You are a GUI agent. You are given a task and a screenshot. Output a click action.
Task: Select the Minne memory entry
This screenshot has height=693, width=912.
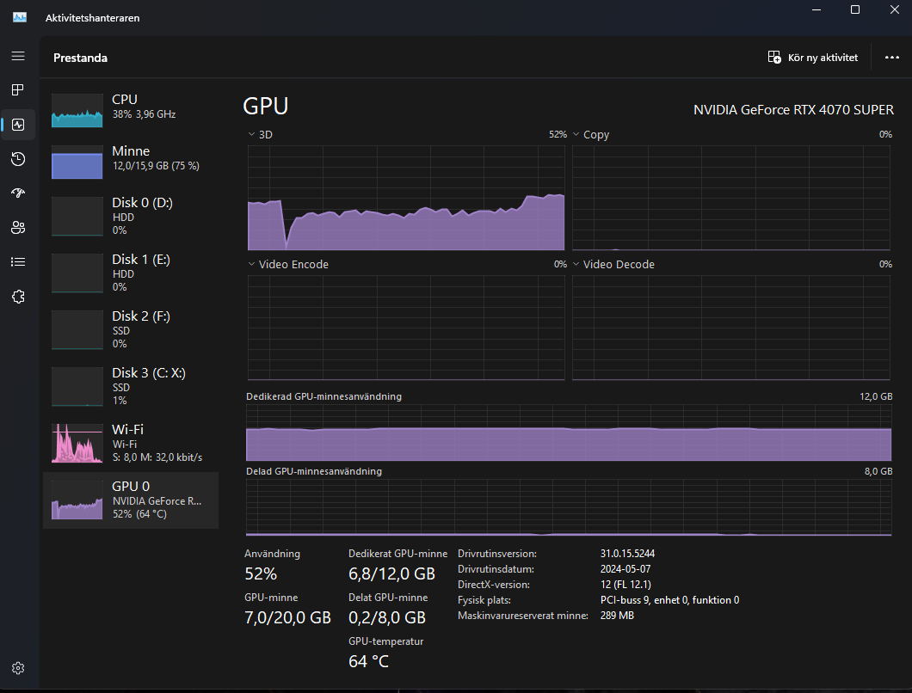pyautogui.click(x=131, y=161)
